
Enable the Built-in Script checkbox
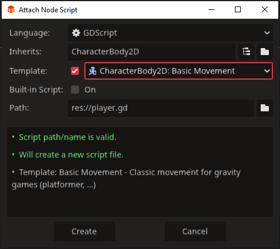[75, 90]
